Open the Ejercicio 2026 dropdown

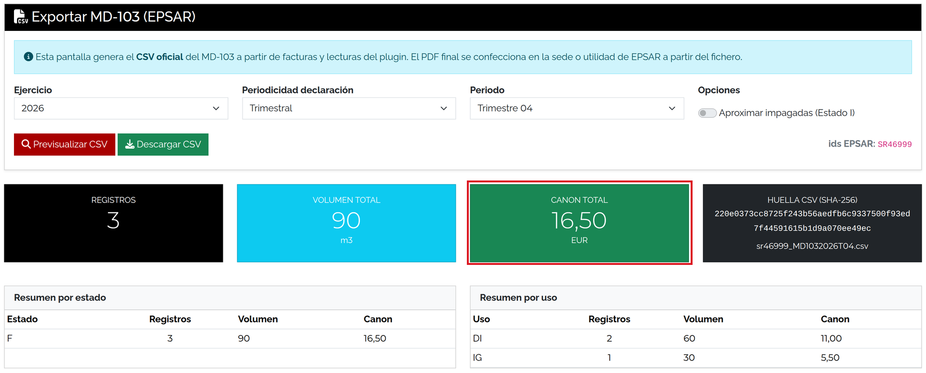[121, 108]
